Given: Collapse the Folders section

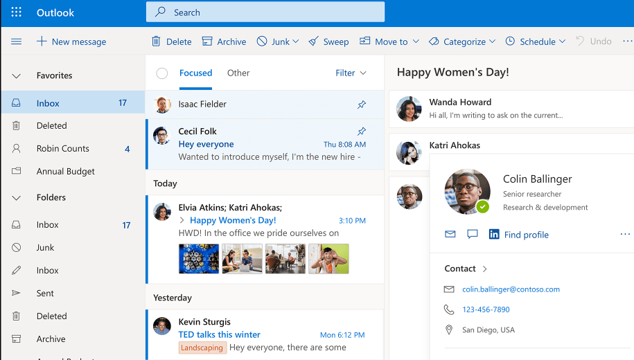Looking at the screenshot, I should point(16,198).
